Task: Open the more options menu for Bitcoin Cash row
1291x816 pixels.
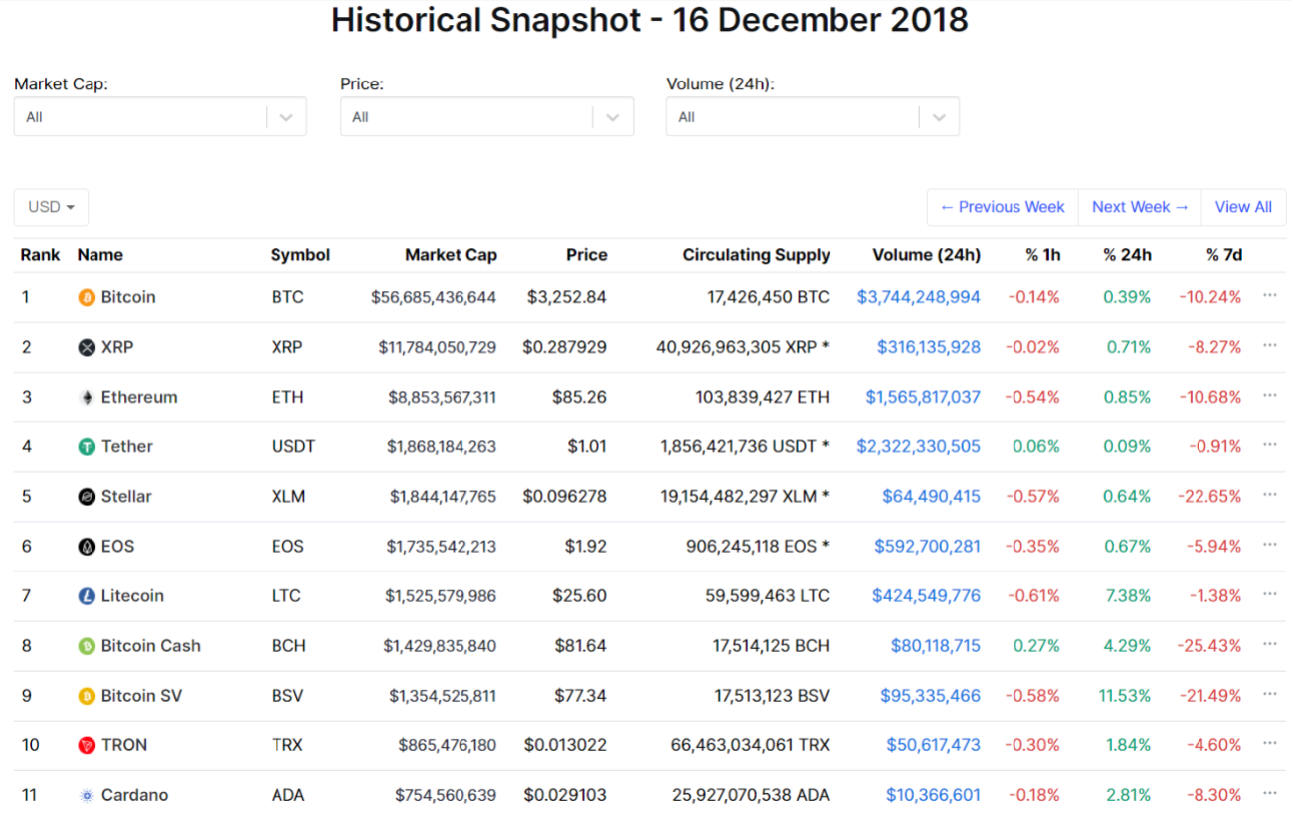Action: click(x=1269, y=644)
